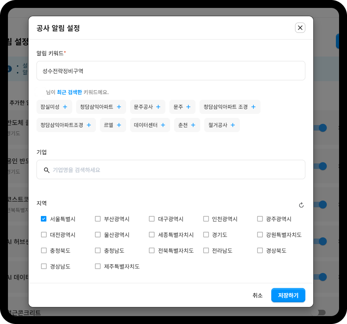Add the 잠실미성 keyword chip
Viewport: 347px width, 324px height.
click(54, 107)
